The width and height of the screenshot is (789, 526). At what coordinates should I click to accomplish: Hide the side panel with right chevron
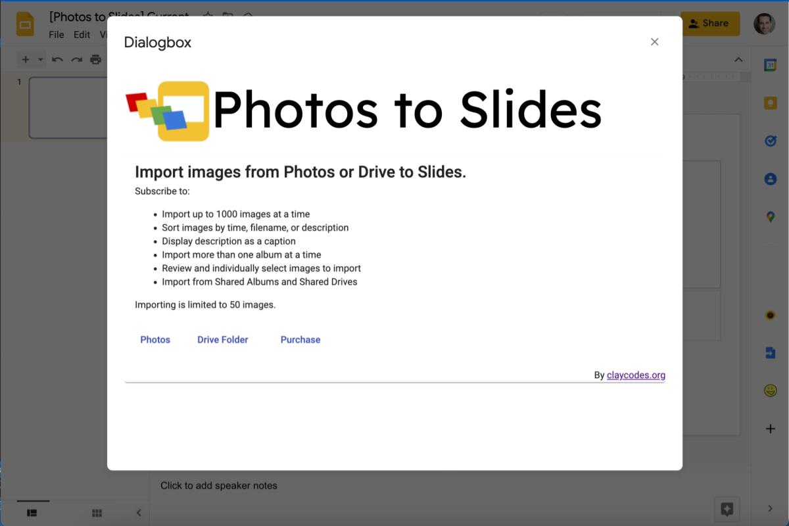(x=770, y=508)
